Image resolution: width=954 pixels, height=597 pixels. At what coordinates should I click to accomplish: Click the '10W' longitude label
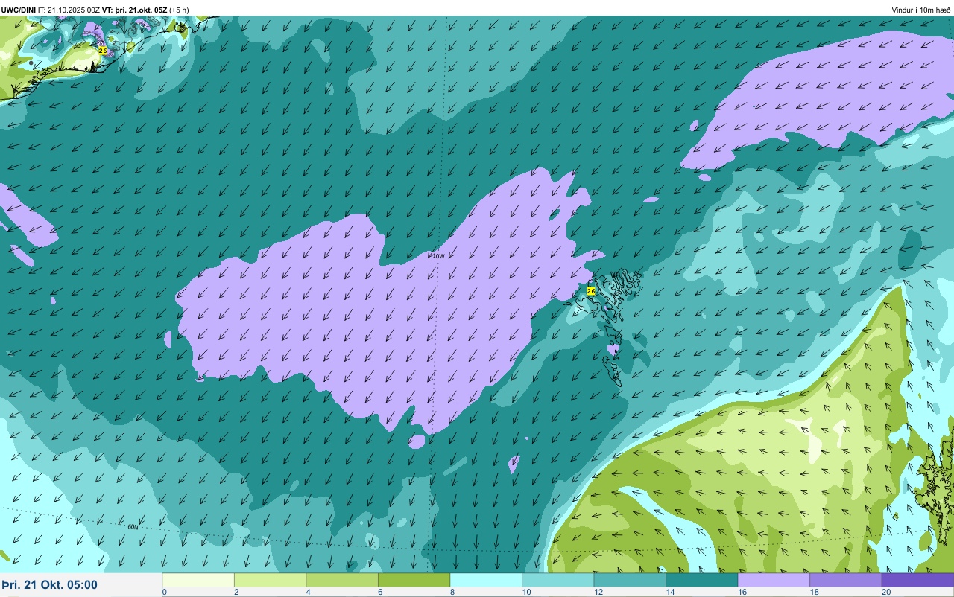pos(438,256)
